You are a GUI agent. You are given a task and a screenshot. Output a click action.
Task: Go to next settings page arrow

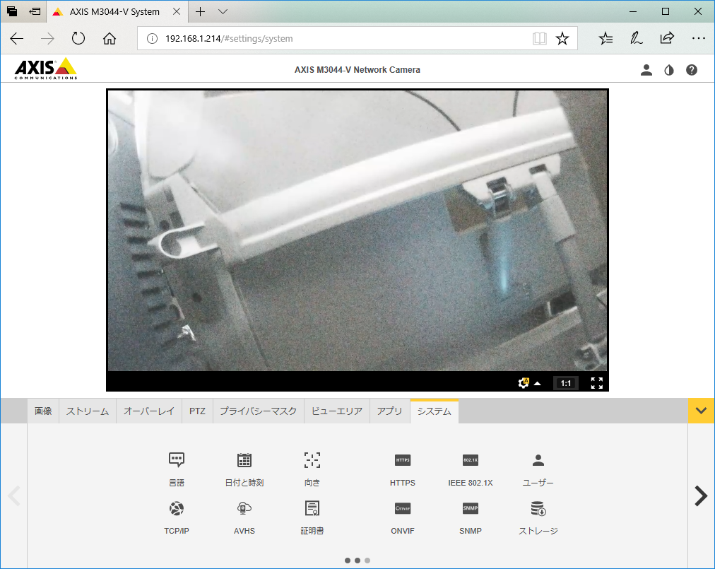[x=701, y=496]
